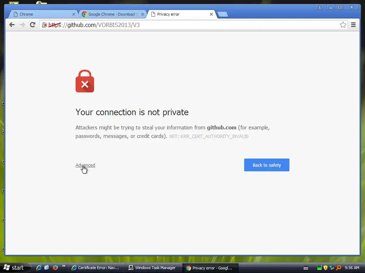Click the green Task Manager tray icon
Screen dimensions: 365x273
[x=319, y=268]
